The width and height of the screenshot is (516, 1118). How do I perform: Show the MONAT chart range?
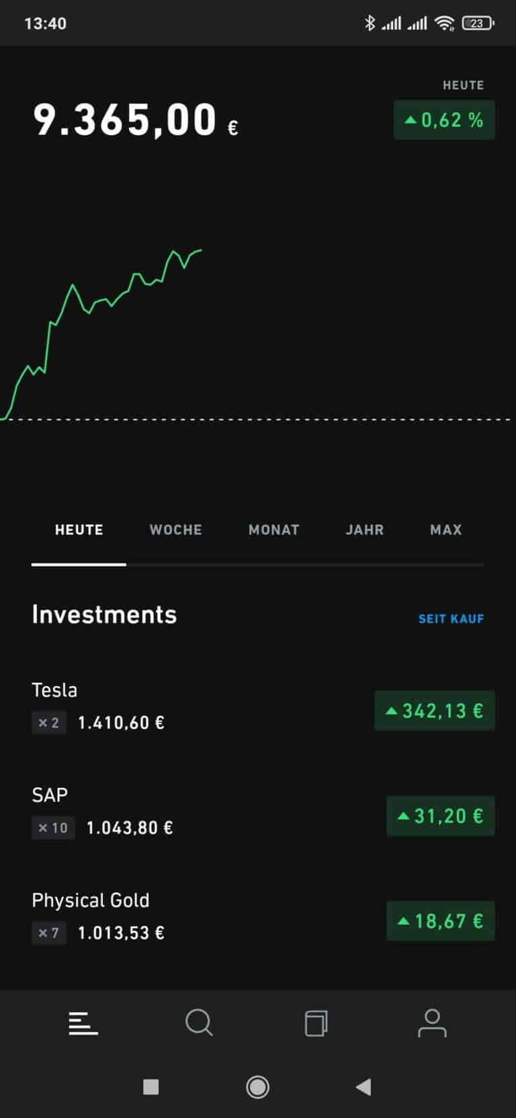tap(273, 530)
